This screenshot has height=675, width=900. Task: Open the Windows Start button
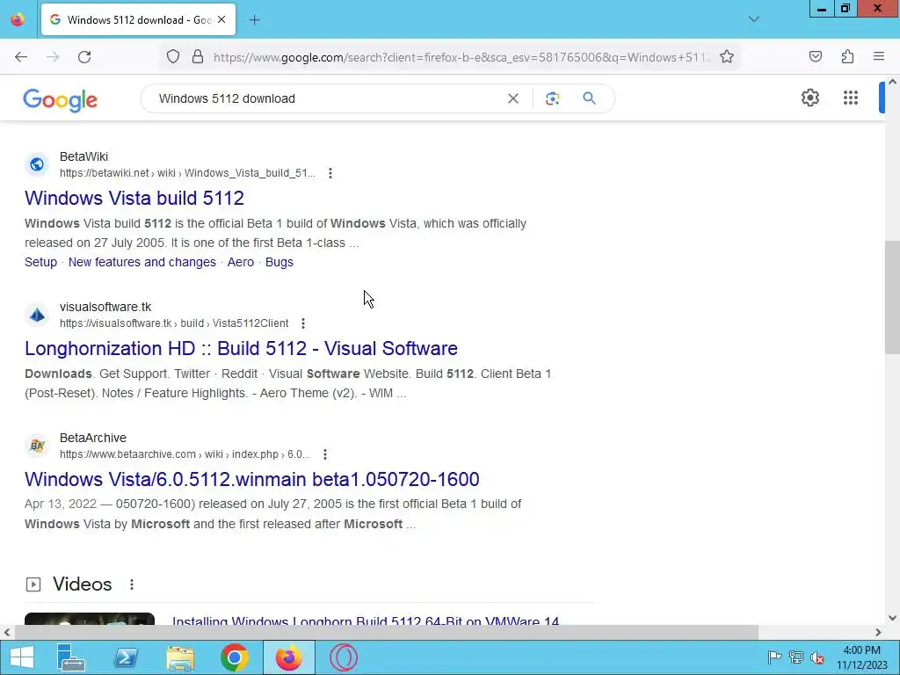click(x=22, y=657)
